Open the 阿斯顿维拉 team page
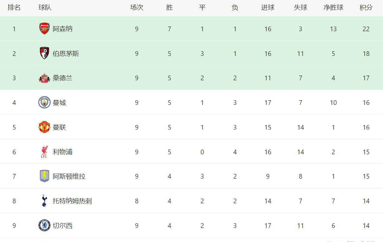 pos(69,176)
